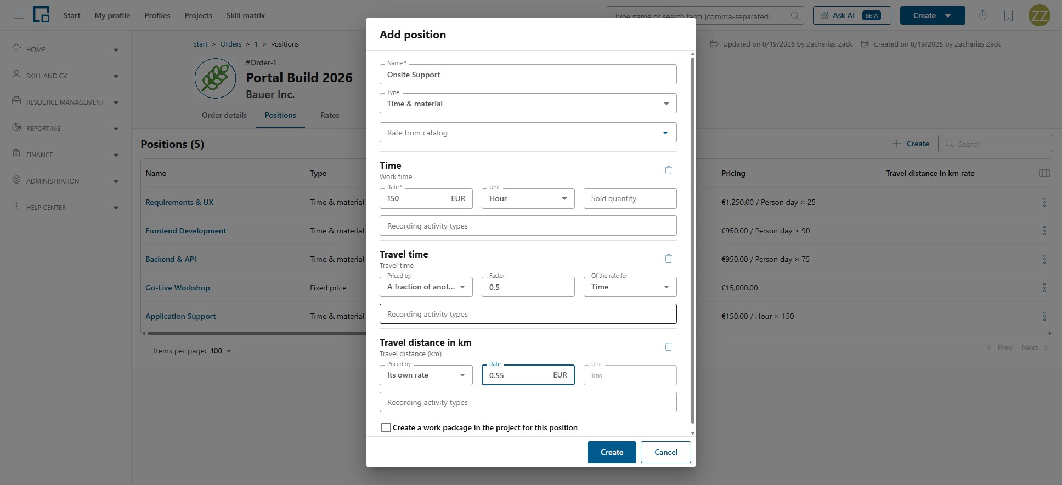Screen dimensions: 1062x485
Task: Click the Create button in dialog
Action: coord(612,452)
